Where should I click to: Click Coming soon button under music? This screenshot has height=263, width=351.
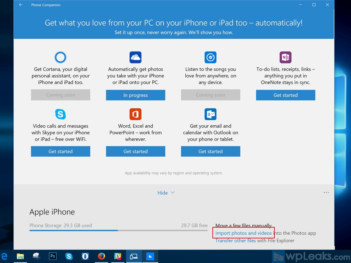click(211, 95)
